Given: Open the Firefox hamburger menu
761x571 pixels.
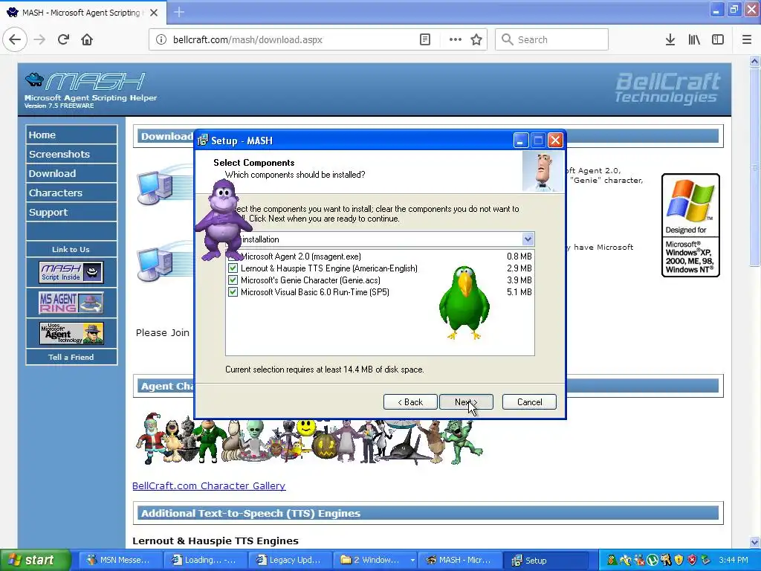Looking at the screenshot, I should point(747,39).
